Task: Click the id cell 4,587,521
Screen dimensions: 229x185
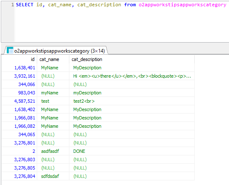Action: [x=19, y=101]
